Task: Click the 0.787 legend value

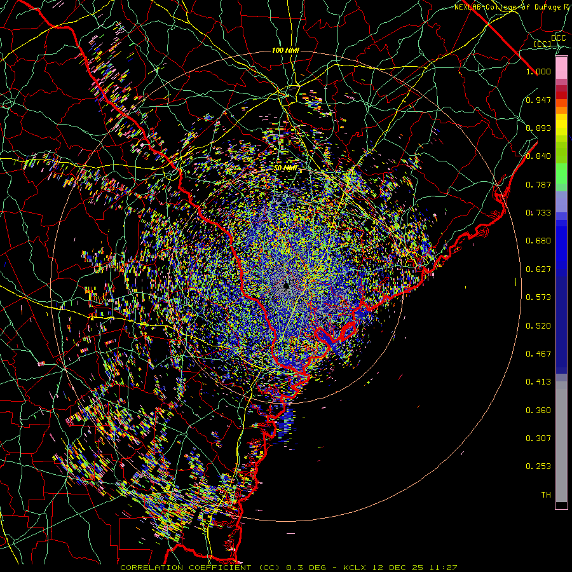Action: (x=538, y=184)
